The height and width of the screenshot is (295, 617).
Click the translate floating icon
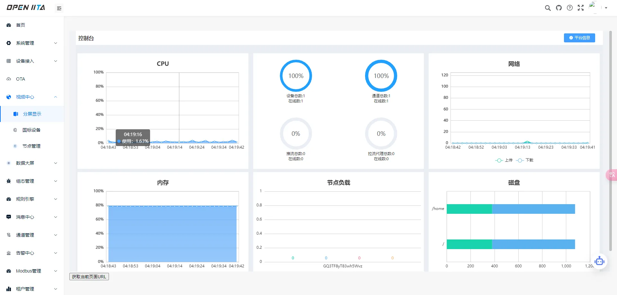(612, 175)
